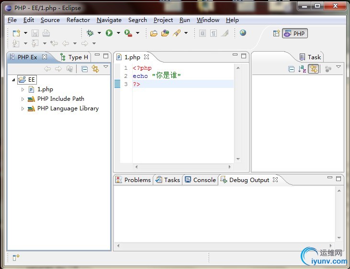Toggle block selection mode icon

click(x=203, y=33)
